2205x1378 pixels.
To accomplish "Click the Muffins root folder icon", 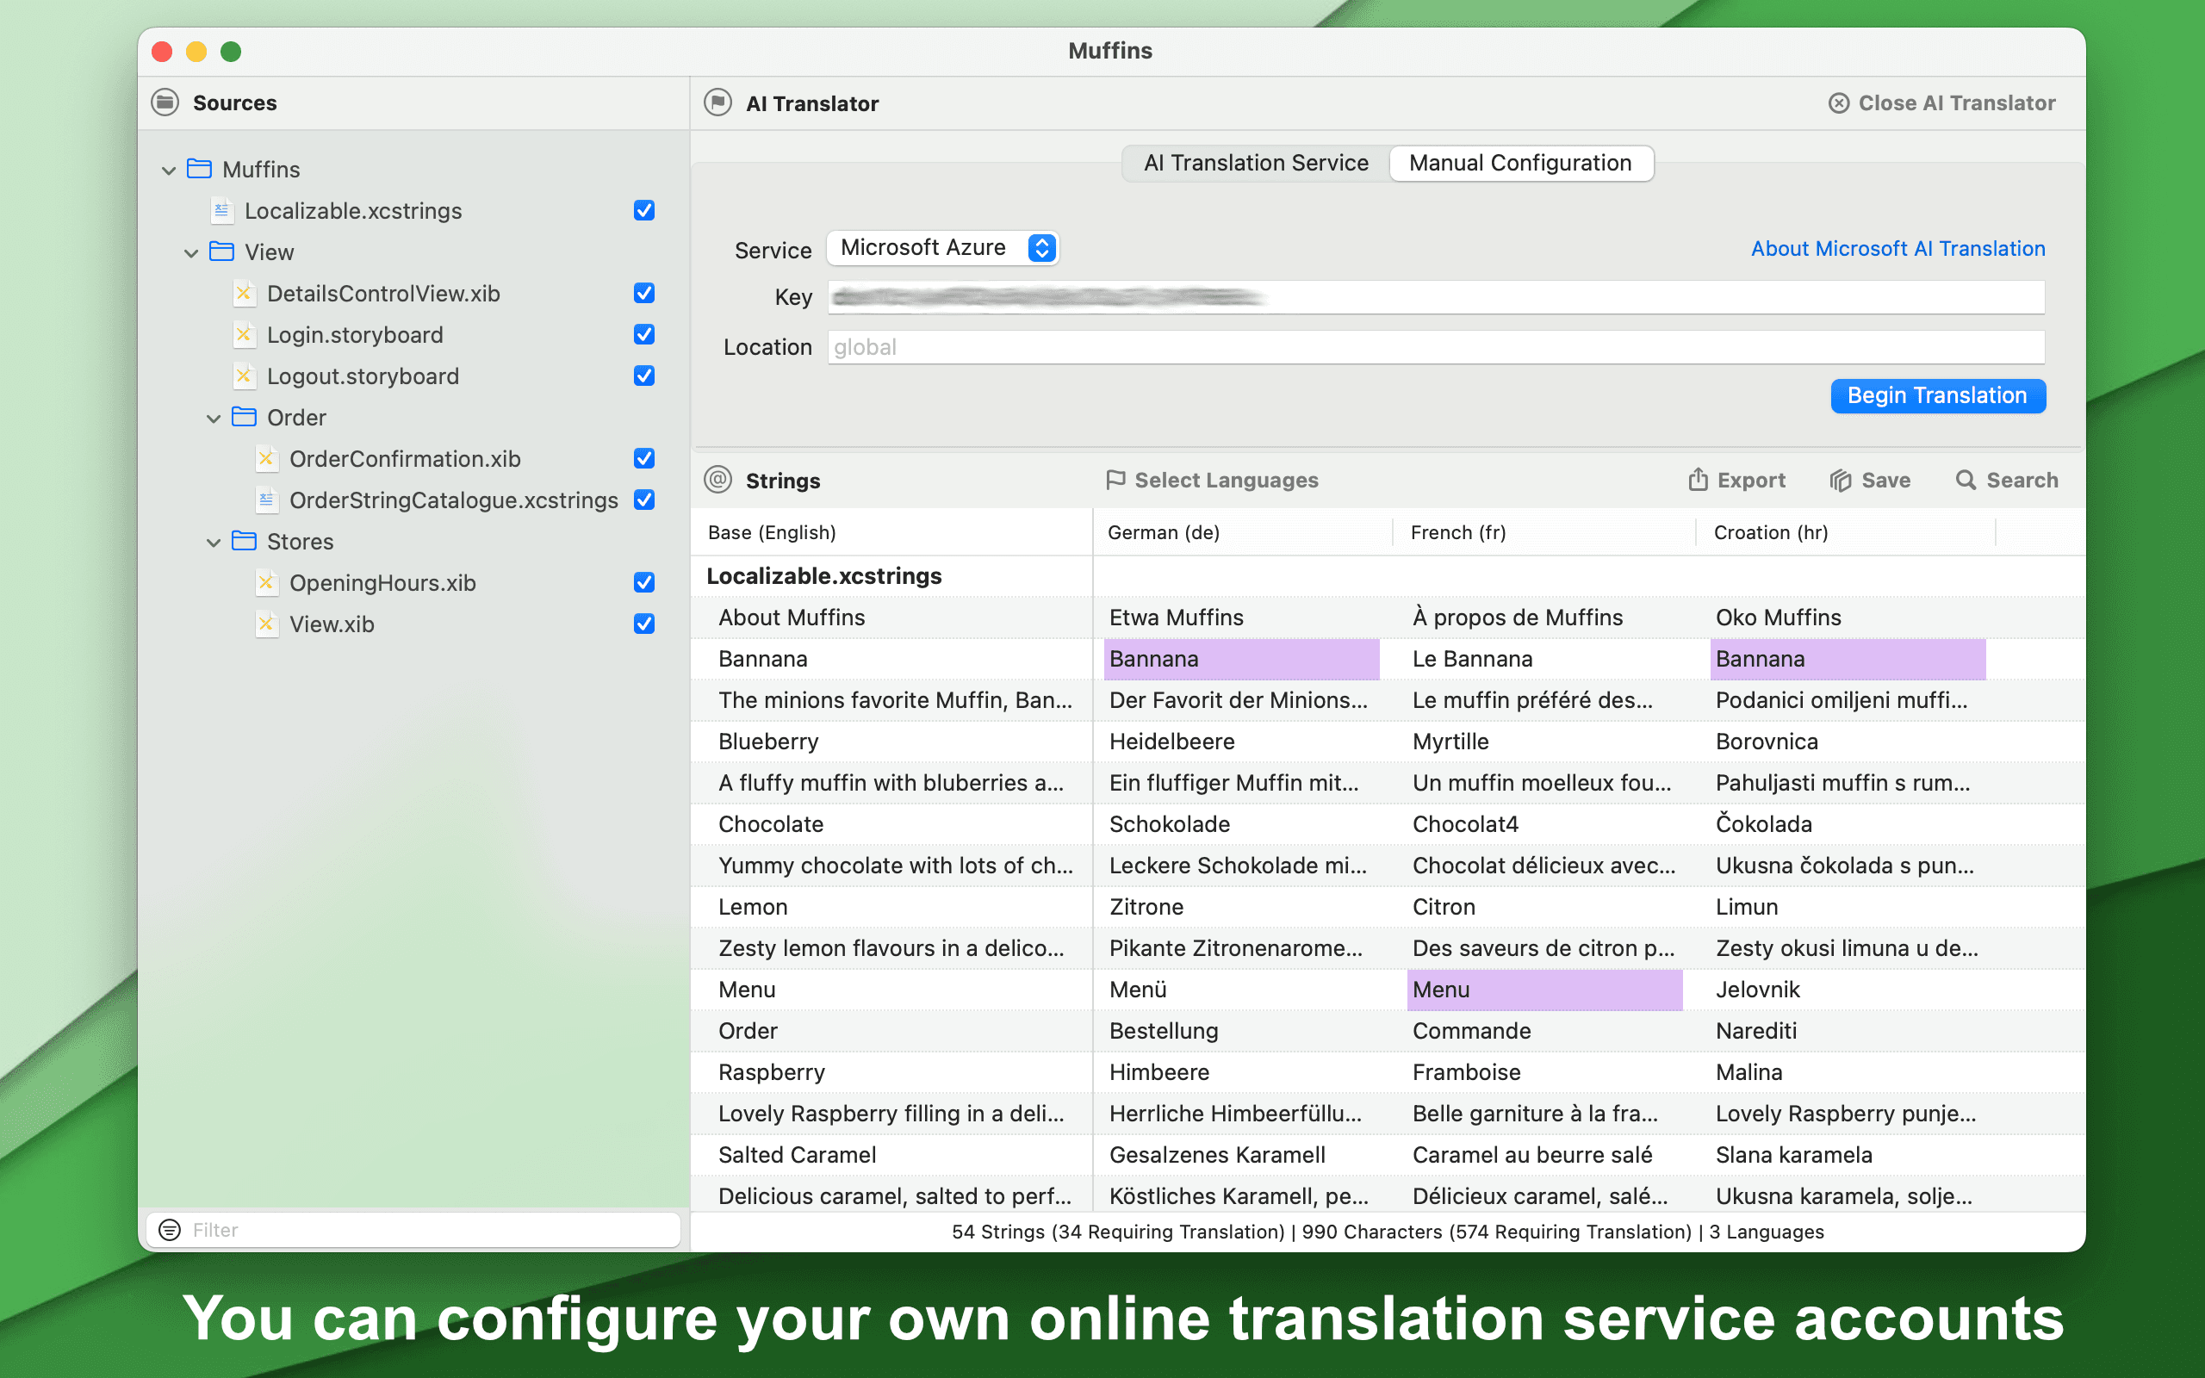I will (x=200, y=169).
